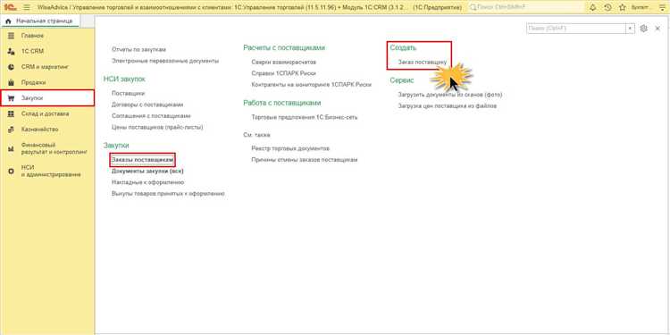The width and height of the screenshot is (670, 335).
Task: Click the global search field in title bar
Action: pyautogui.click(x=526, y=7)
